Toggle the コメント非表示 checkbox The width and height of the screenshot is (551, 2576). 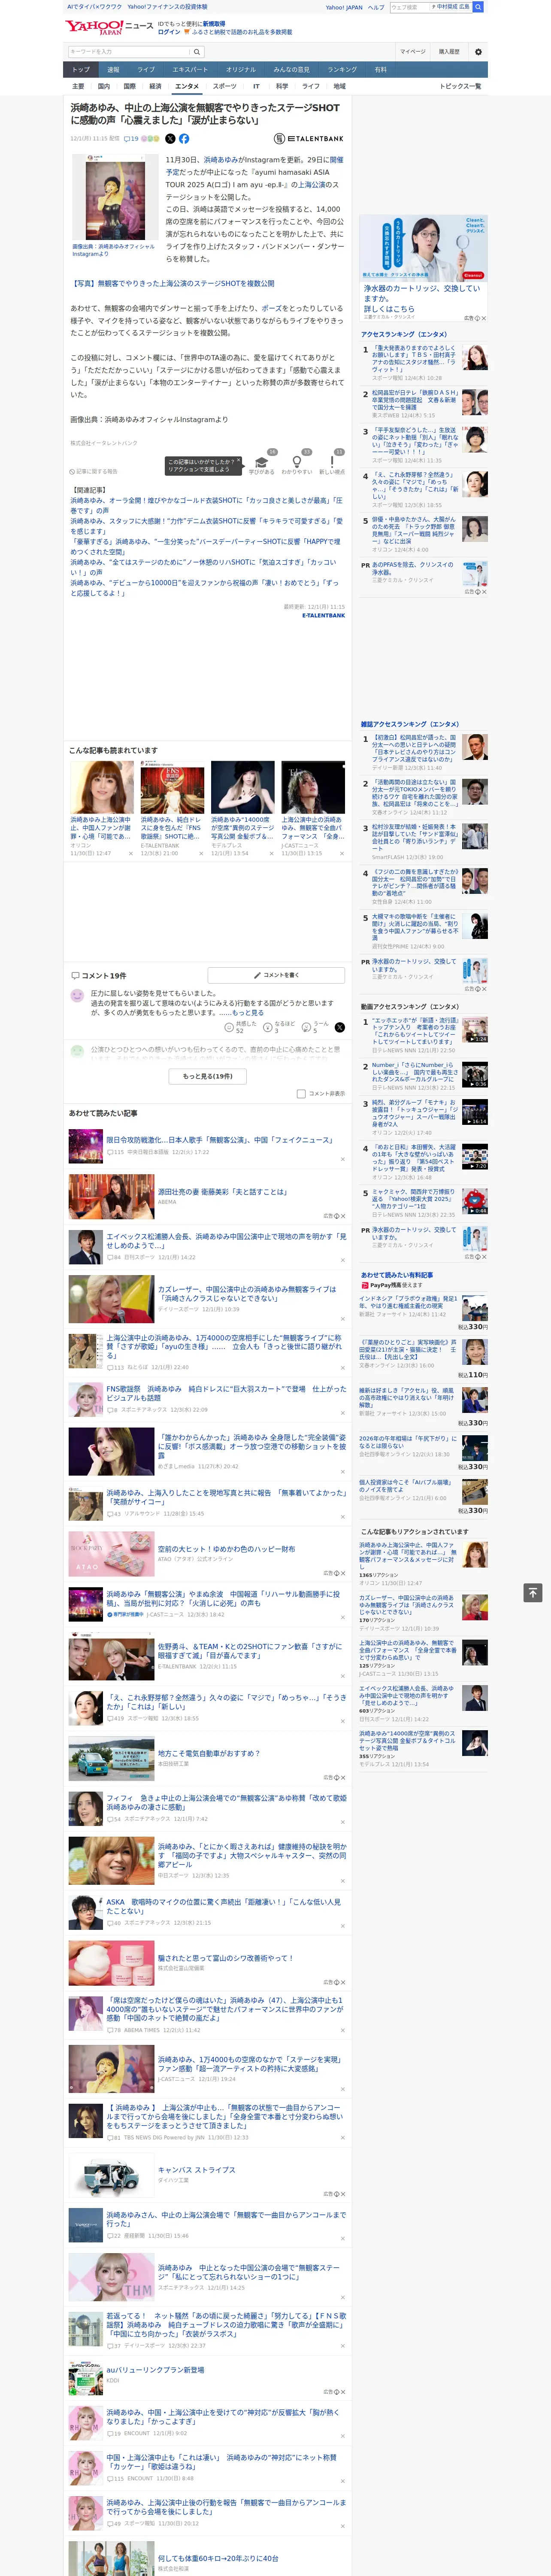[301, 1094]
